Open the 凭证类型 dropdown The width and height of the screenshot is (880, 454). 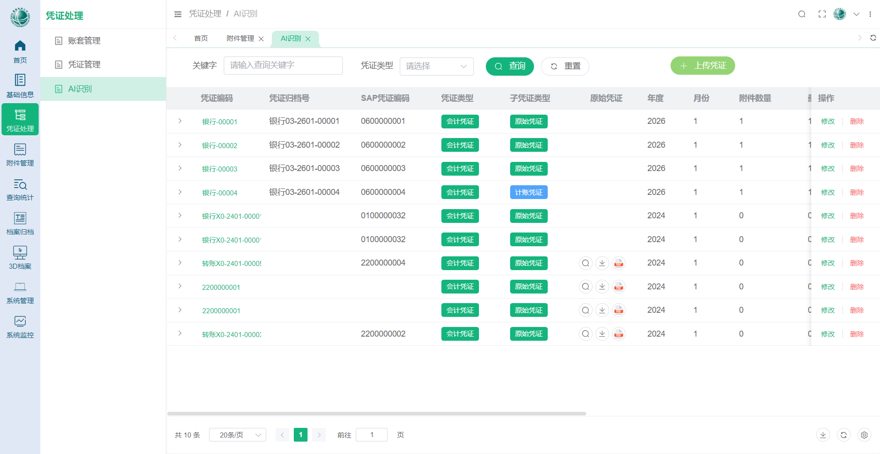(x=436, y=66)
